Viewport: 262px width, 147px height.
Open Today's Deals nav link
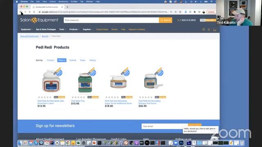point(102,29)
